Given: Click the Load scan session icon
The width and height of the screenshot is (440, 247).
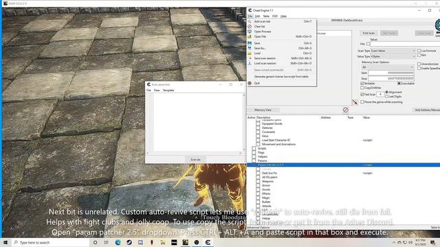Looking at the screenshot, I should pos(250,63).
